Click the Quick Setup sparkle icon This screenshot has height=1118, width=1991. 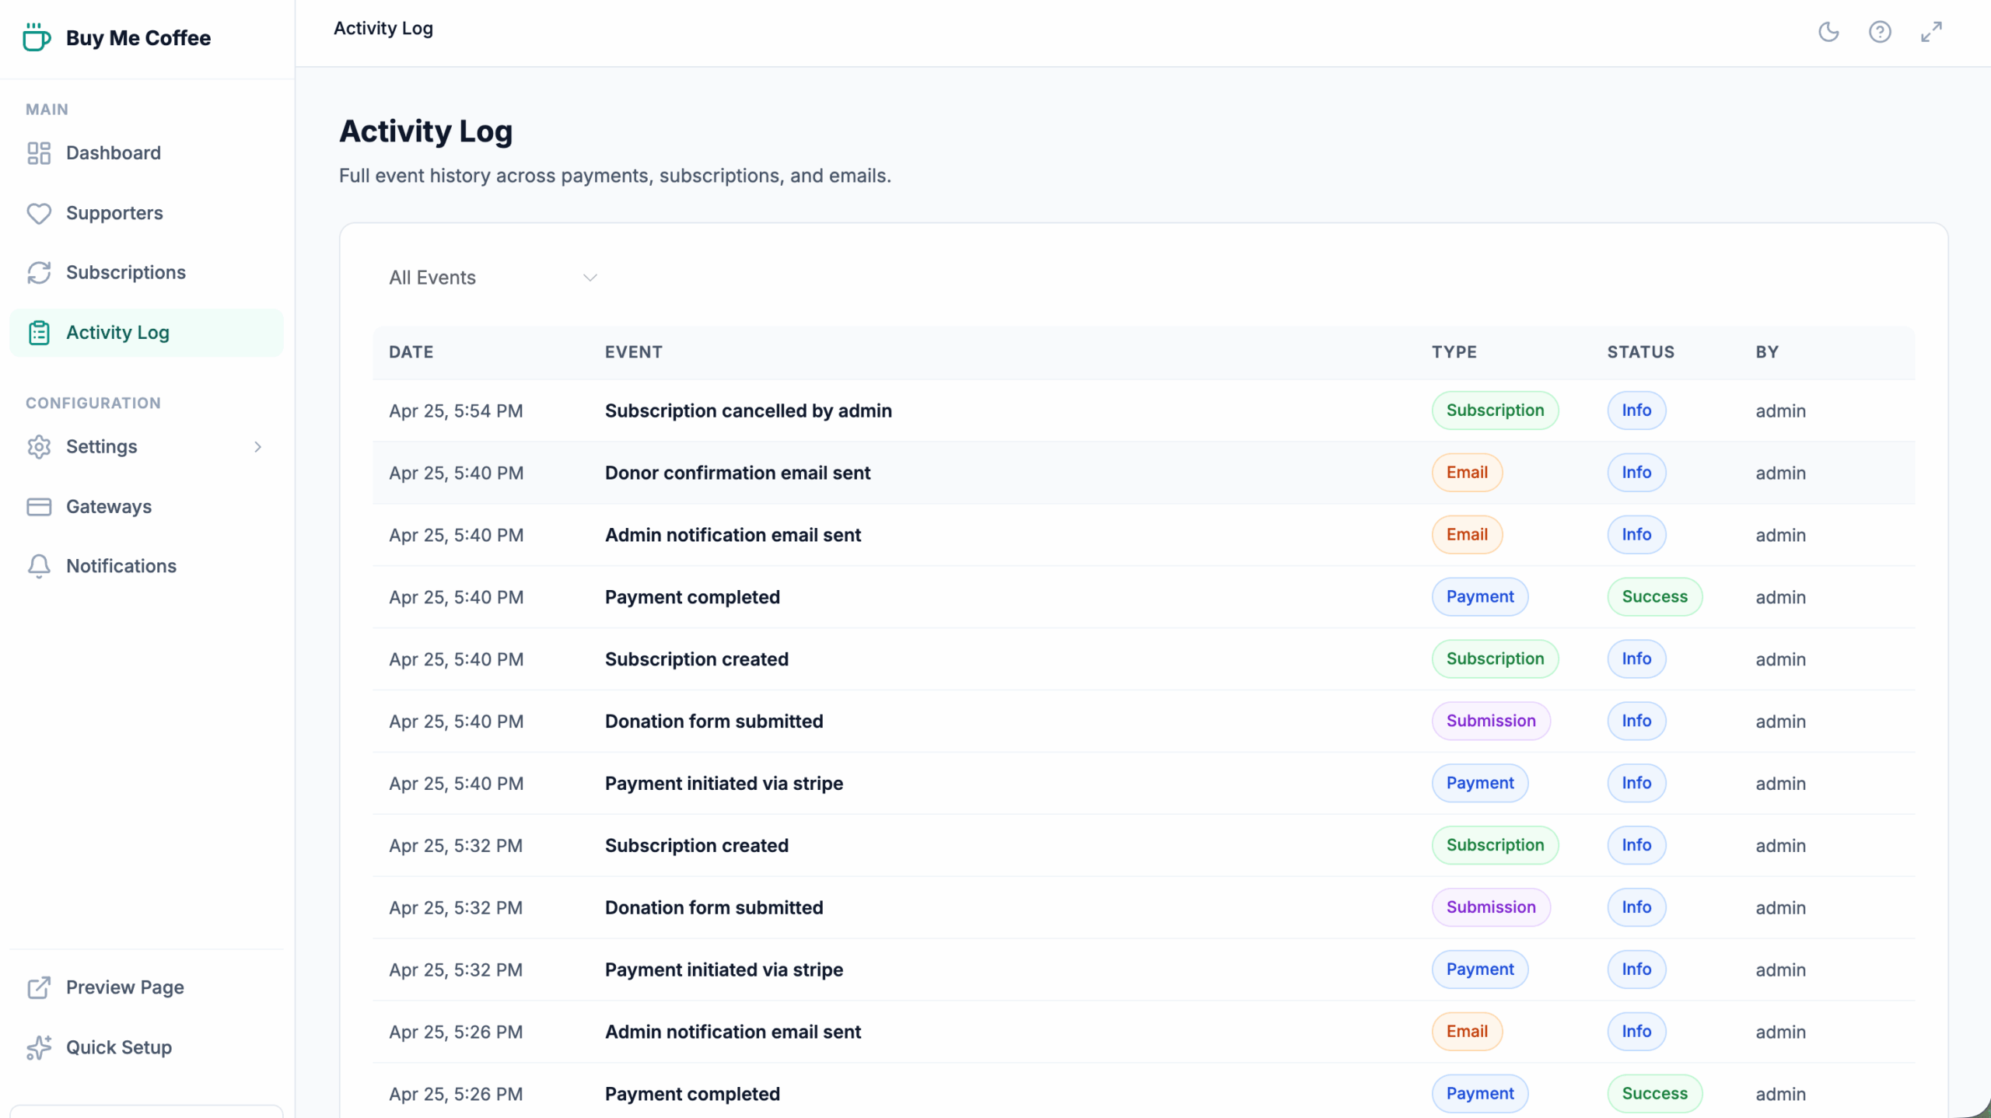coord(39,1047)
